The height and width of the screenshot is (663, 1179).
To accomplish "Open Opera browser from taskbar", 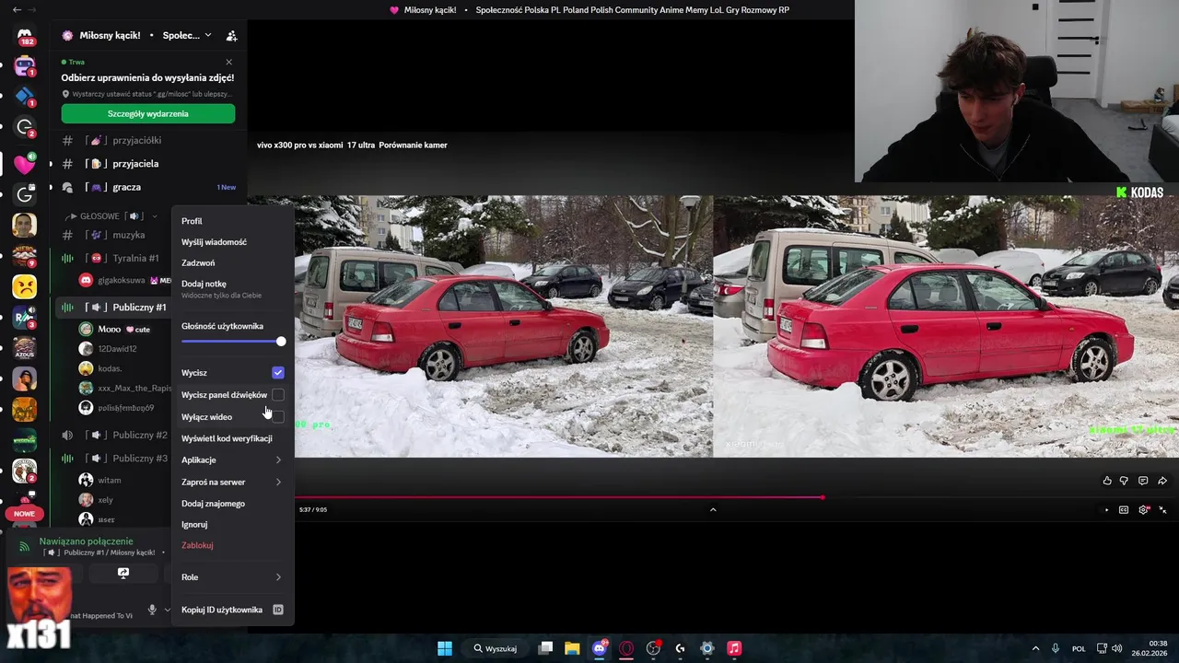I will (626, 648).
